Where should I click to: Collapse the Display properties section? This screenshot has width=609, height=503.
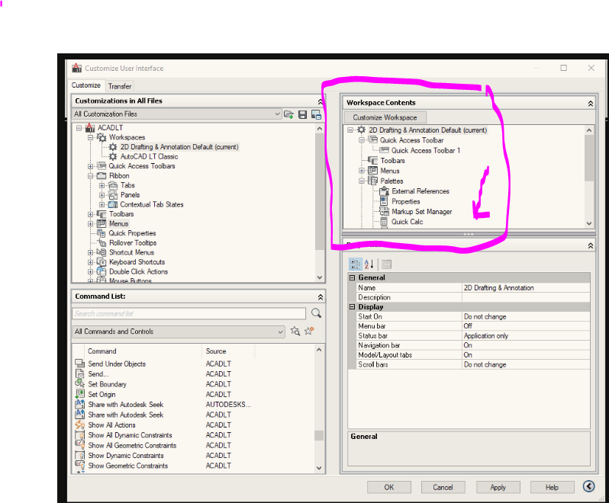pyautogui.click(x=353, y=307)
